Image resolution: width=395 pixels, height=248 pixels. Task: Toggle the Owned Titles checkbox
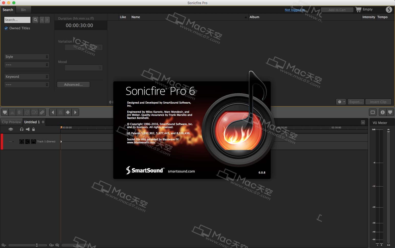[6, 28]
